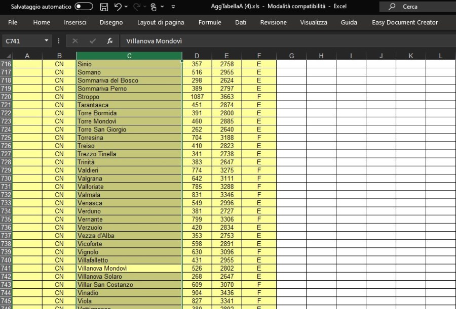Select column D header
This screenshot has width=456, height=309.
tap(197, 56)
